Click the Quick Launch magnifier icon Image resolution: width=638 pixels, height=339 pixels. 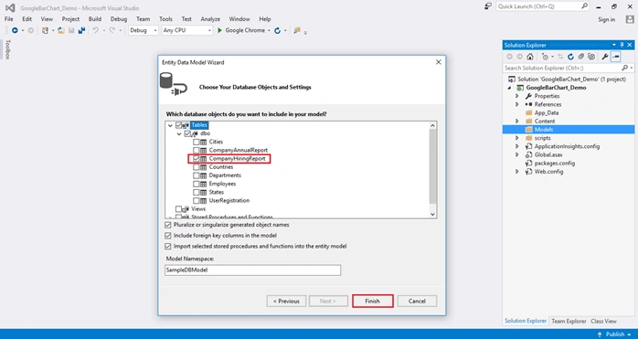584,6
